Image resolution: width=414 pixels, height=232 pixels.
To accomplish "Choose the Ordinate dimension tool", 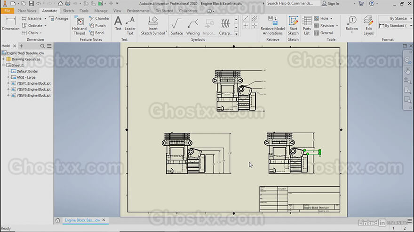I will (32, 25).
